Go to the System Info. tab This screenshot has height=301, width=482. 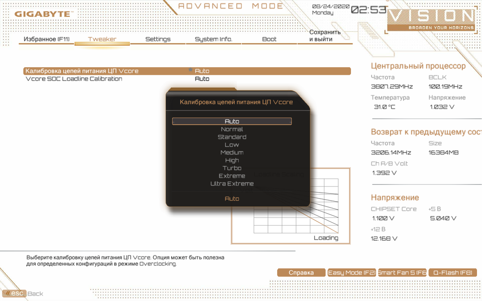(213, 39)
